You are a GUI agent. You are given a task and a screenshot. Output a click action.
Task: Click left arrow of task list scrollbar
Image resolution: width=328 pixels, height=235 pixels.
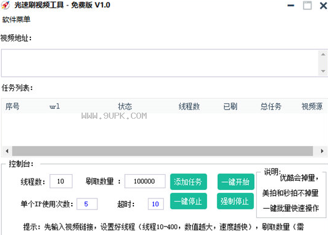[x=7, y=151]
